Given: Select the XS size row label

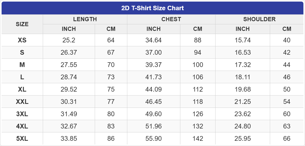Looking at the screenshot, I should pyautogui.click(x=22, y=40).
